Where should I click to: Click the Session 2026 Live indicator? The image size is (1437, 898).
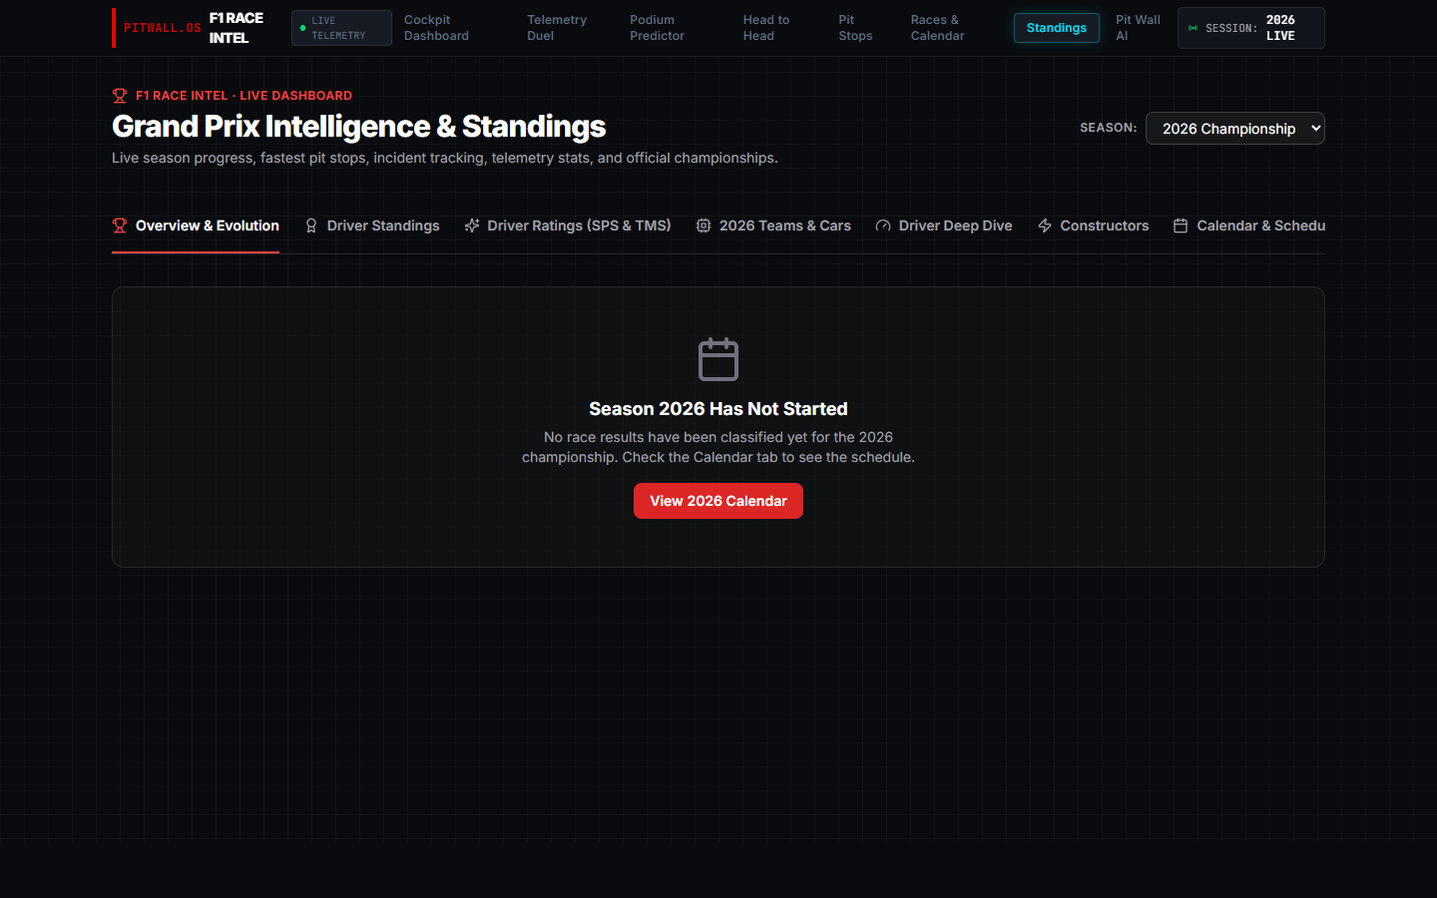(x=1251, y=28)
